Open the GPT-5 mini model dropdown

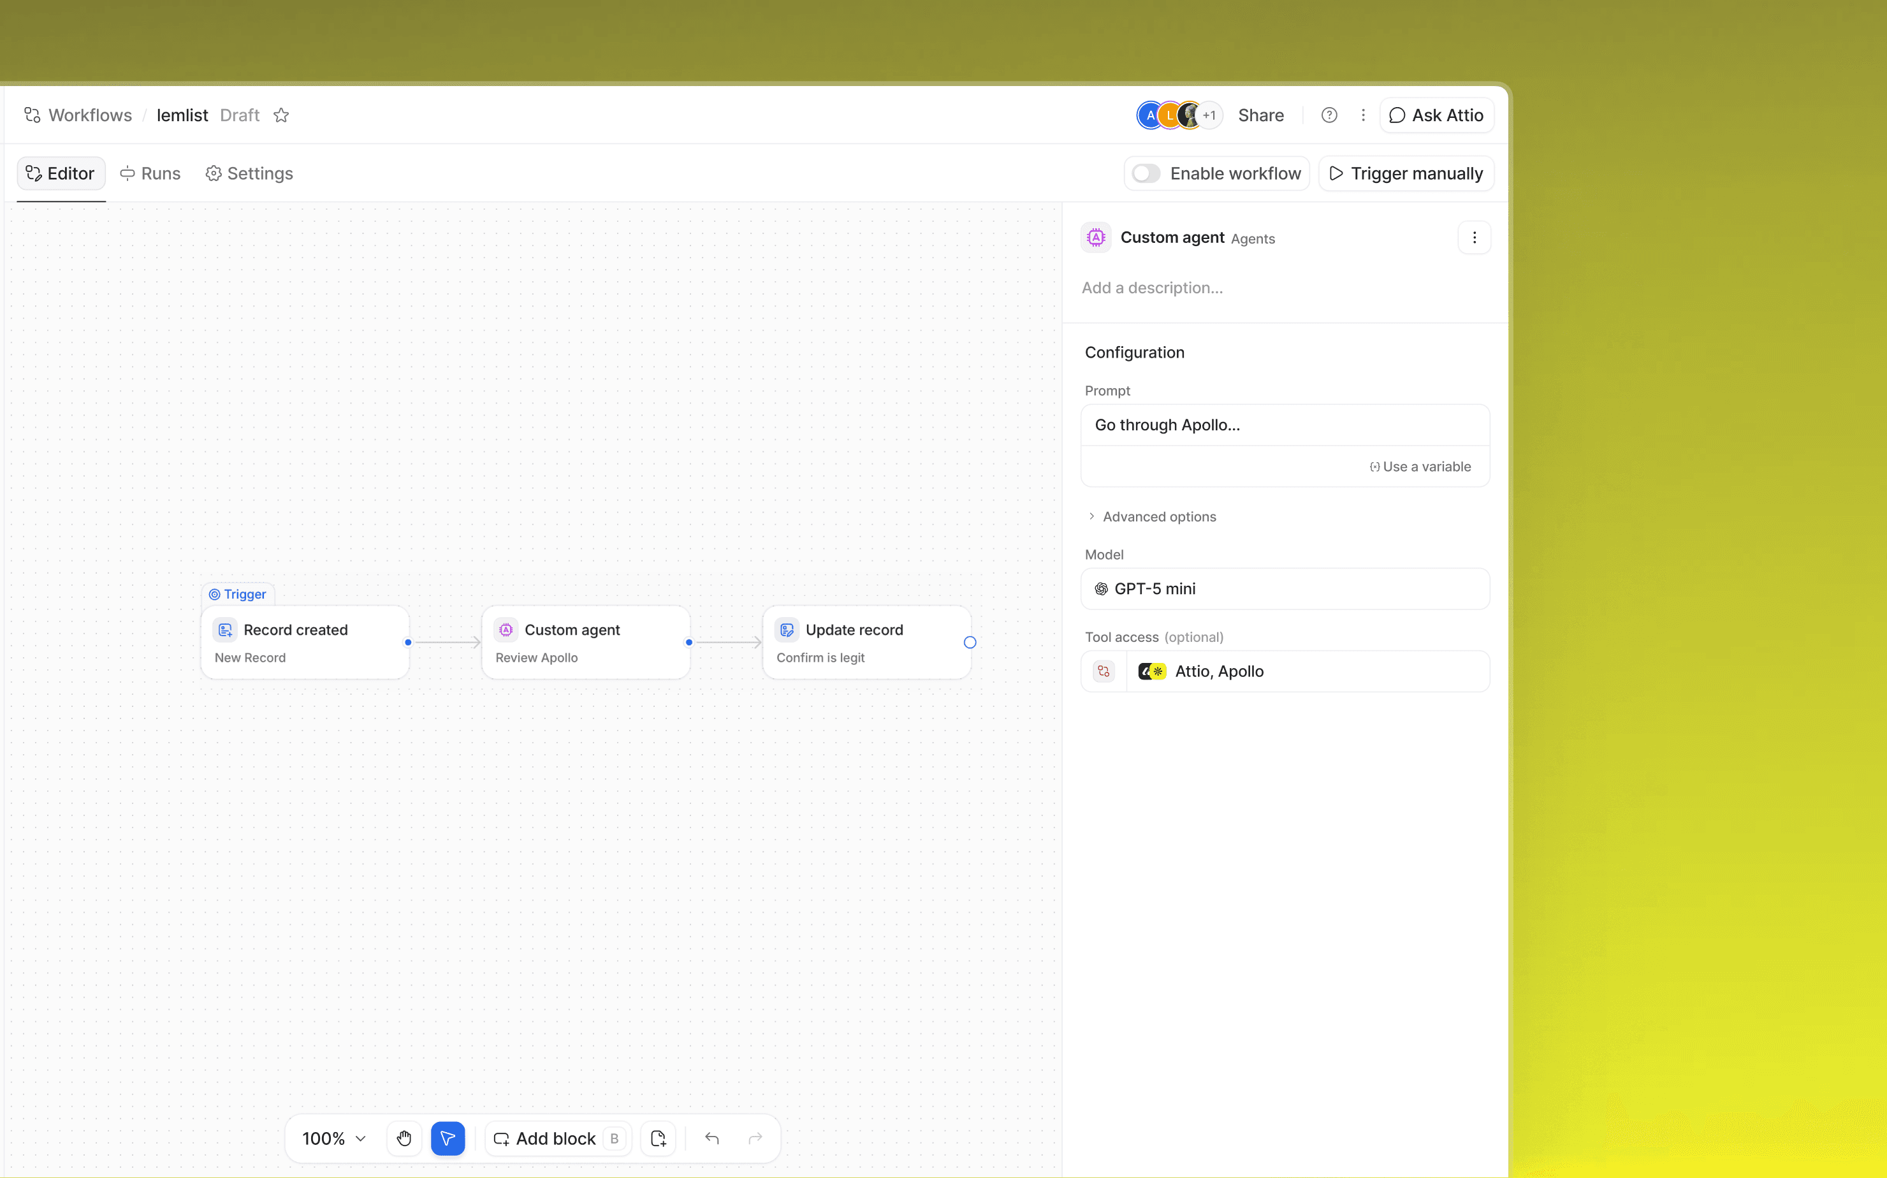point(1285,588)
